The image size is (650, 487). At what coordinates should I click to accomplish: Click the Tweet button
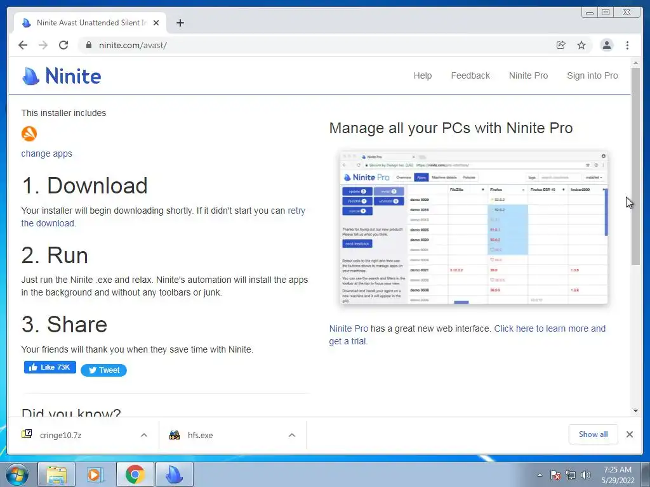pyautogui.click(x=103, y=370)
